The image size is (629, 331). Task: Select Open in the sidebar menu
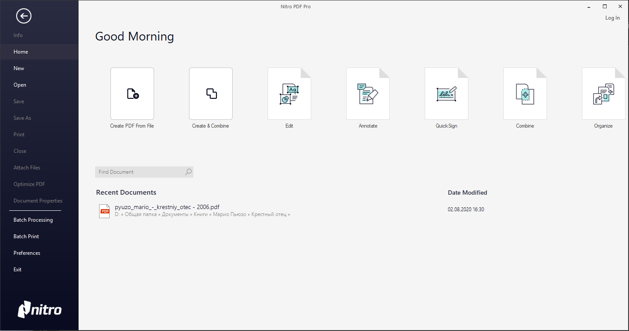(20, 85)
